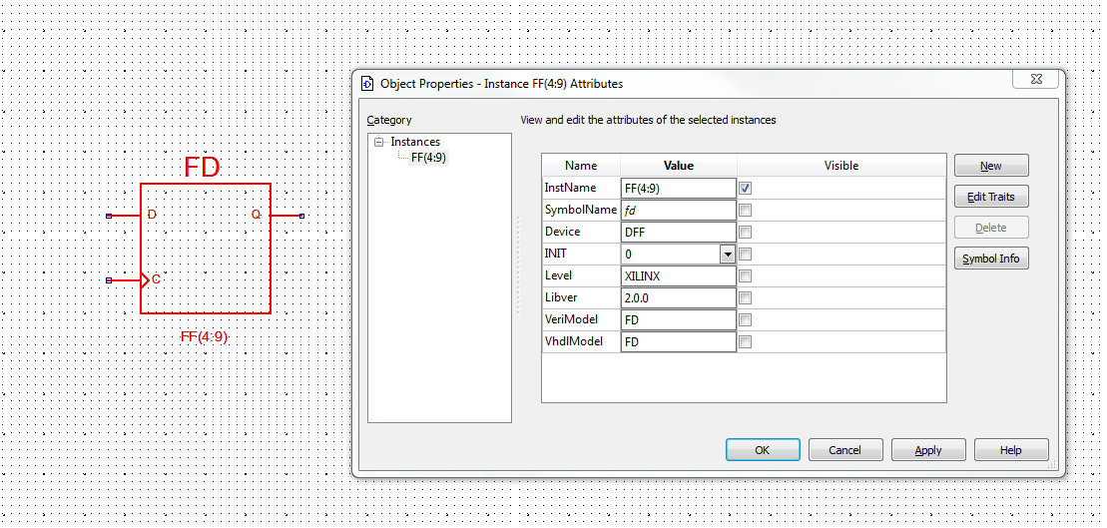
Task: Click the FF(4:9) label under symbol
Action: point(204,337)
